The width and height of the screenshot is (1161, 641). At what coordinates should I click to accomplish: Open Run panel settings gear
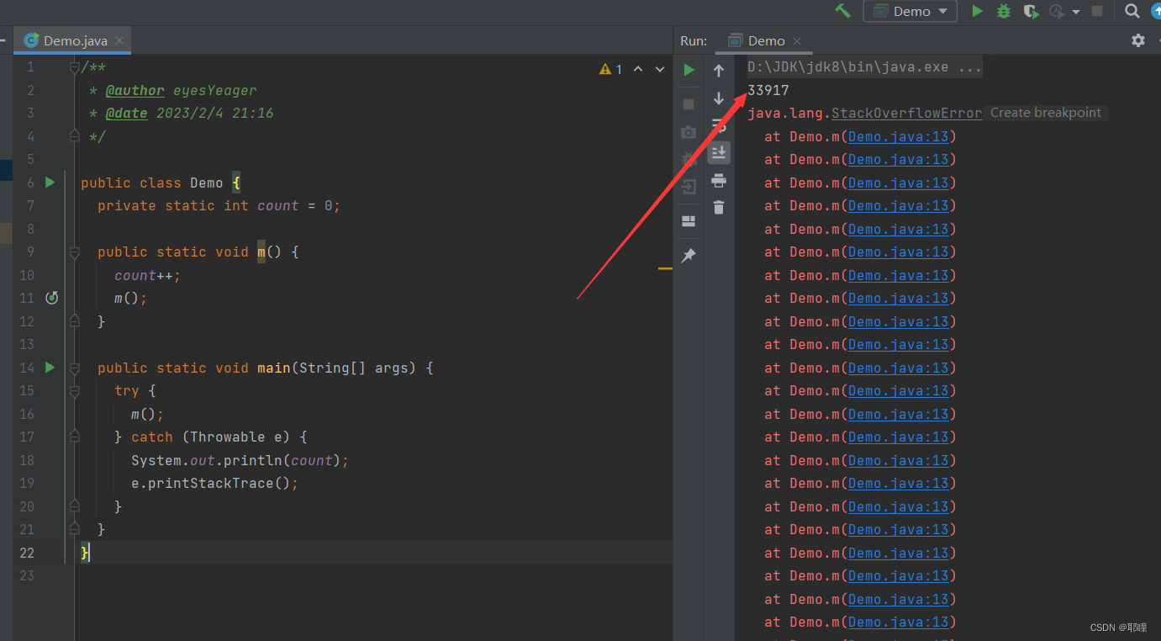coord(1138,40)
